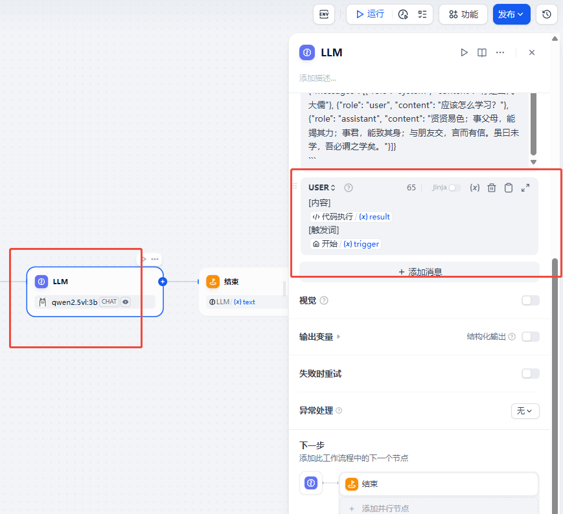Open the 异常处理 dropdown showing 无

click(x=525, y=410)
